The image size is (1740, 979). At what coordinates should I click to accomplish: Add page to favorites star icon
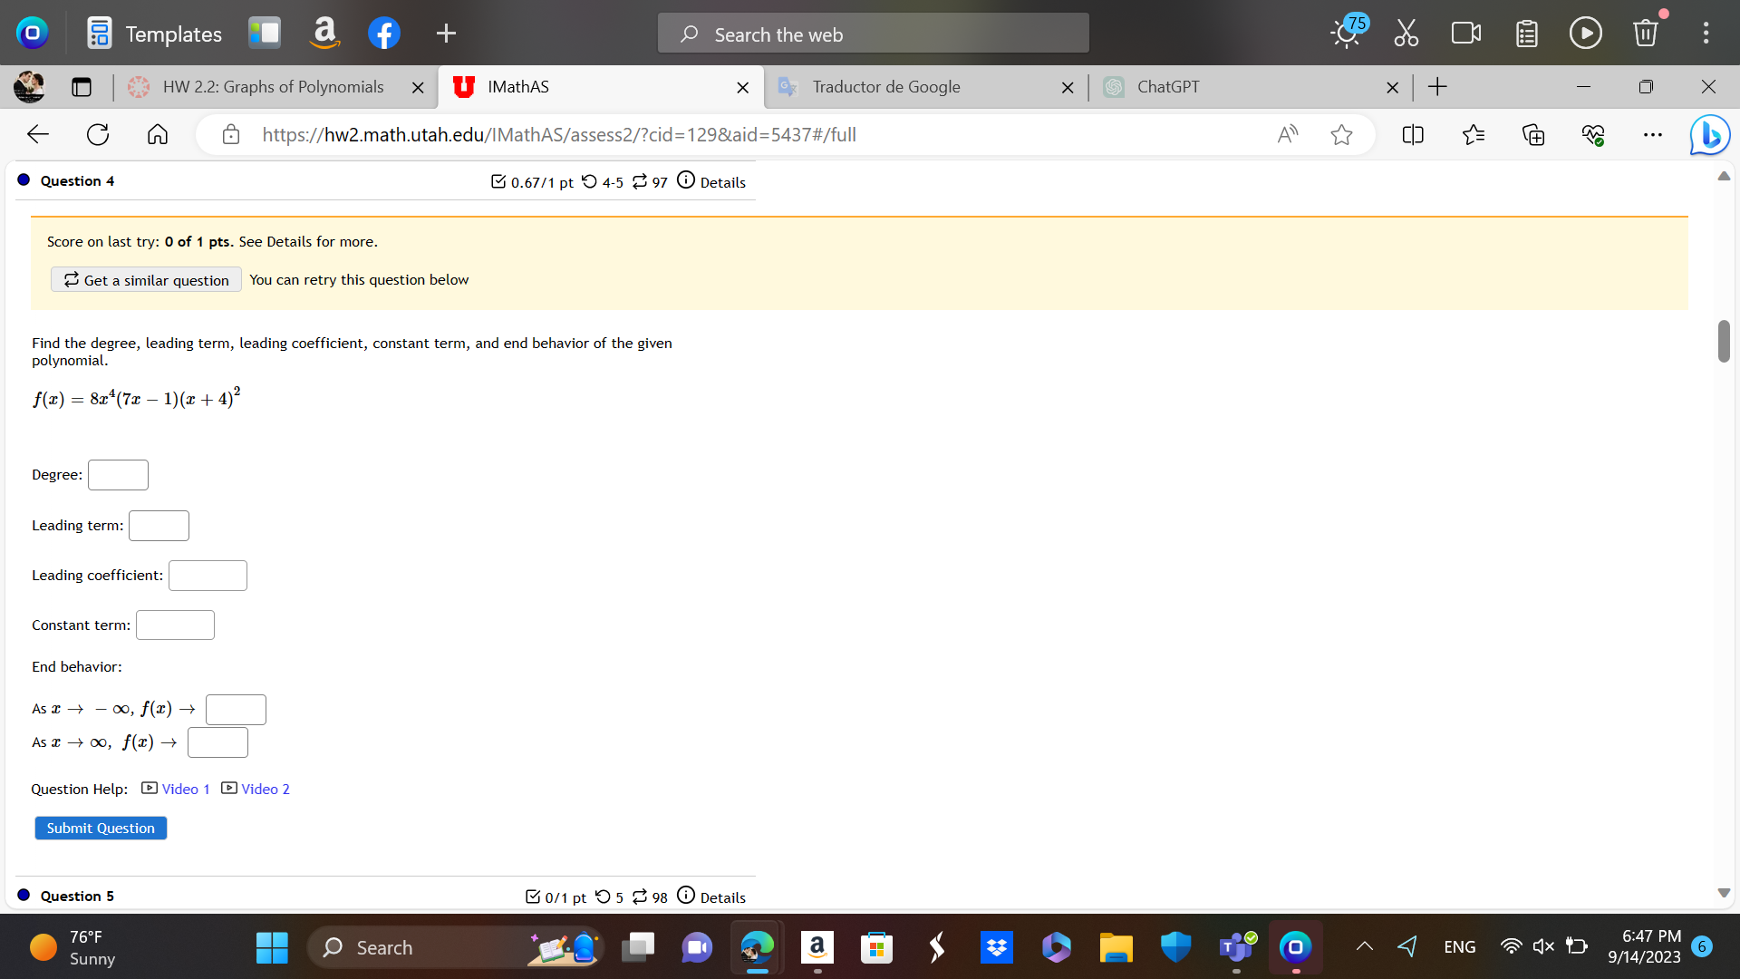pos(1341,135)
